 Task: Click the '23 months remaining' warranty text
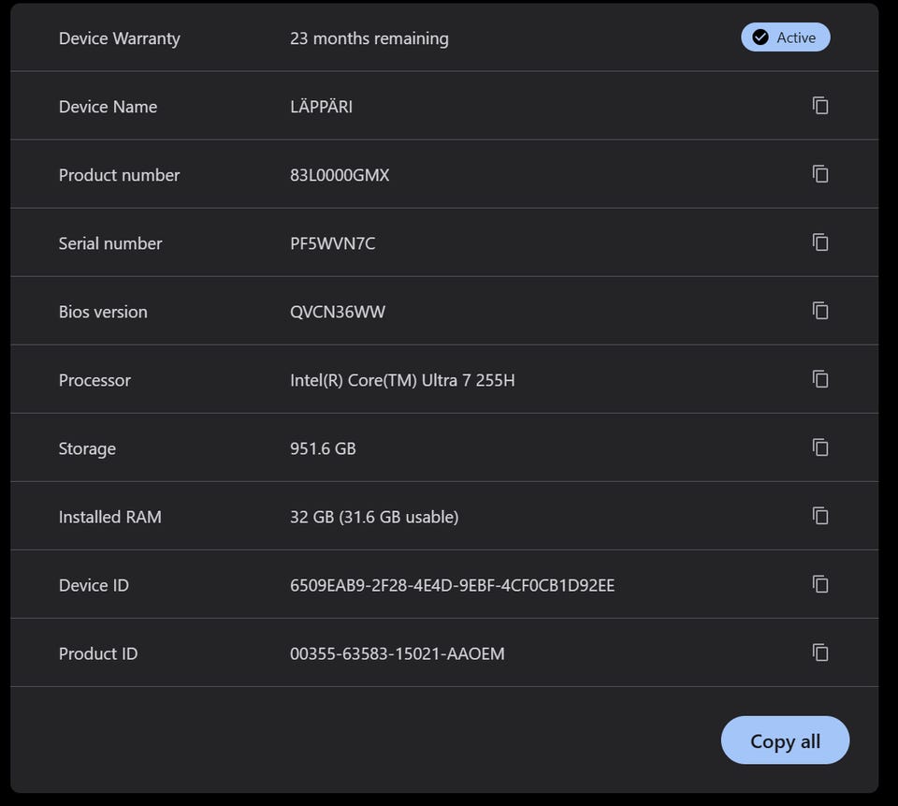[x=369, y=38]
